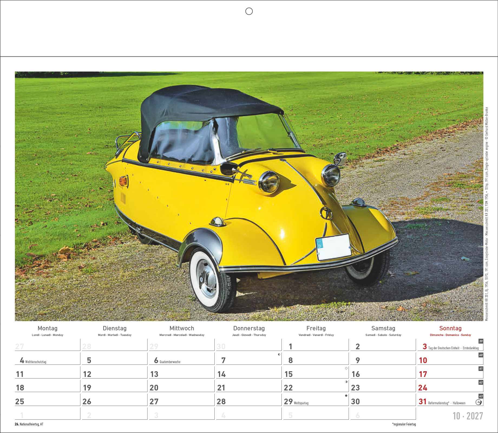Click the week number 39 badge

point(481,341)
